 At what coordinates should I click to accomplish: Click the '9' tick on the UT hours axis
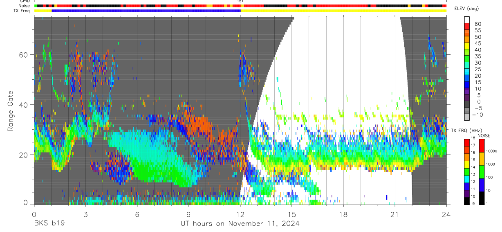point(188,214)
